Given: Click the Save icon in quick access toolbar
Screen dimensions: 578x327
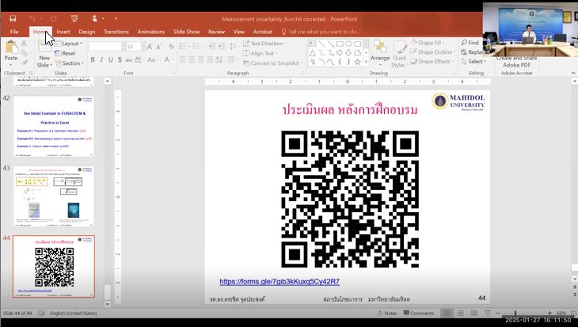Looking at the screenshot, I should tap(13, 17).
